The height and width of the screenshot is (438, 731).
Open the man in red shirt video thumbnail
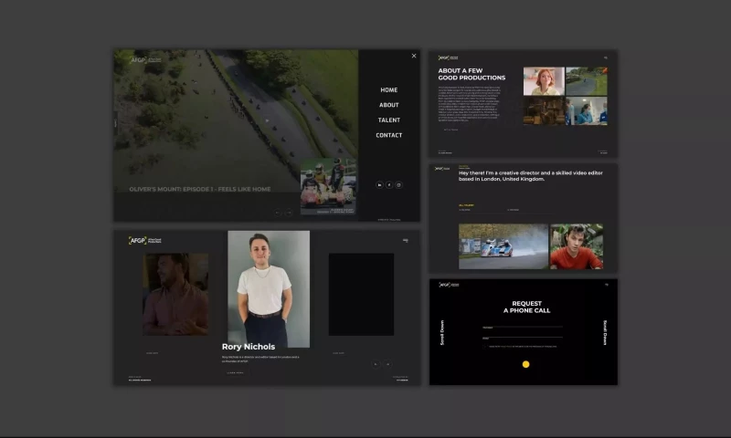click(x=577, y=246)
